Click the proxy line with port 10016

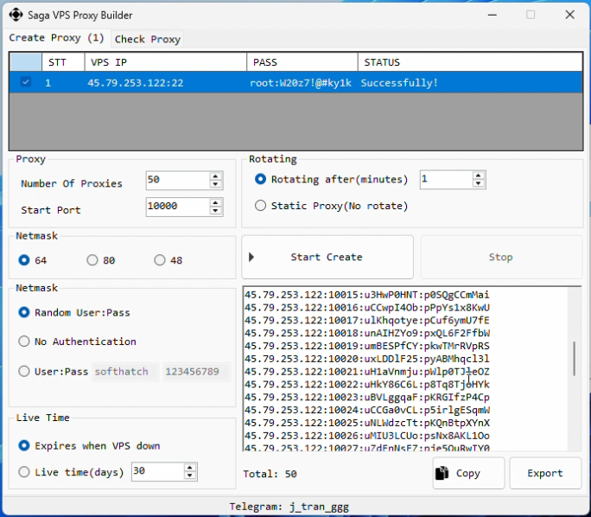367,308
